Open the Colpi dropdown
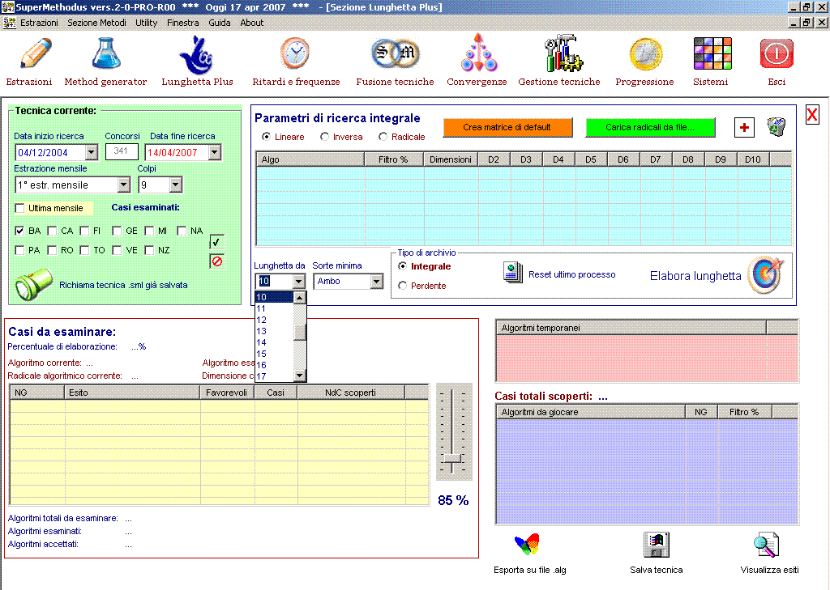 176,185
